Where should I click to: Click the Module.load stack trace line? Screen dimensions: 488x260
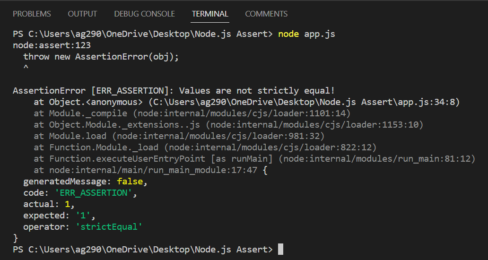[179, 136]
